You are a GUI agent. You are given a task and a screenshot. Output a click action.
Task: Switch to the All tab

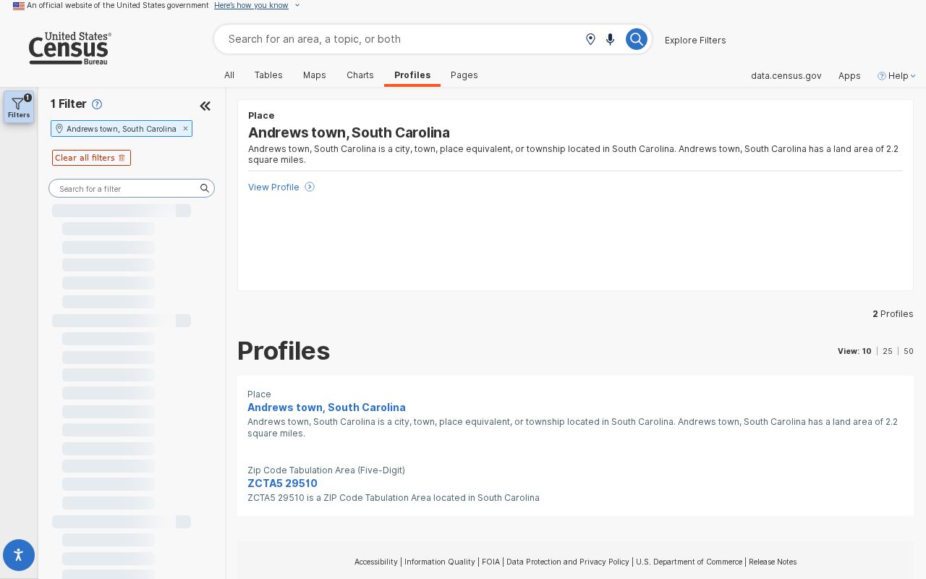coord(229,75)
